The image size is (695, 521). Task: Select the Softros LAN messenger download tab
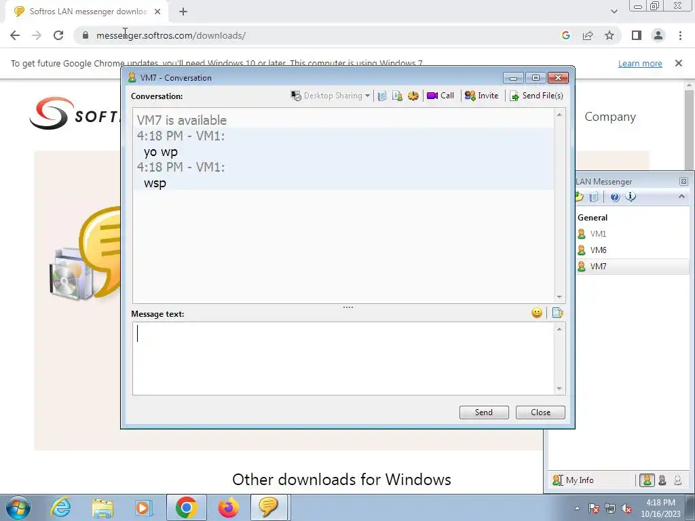point(88,12)
